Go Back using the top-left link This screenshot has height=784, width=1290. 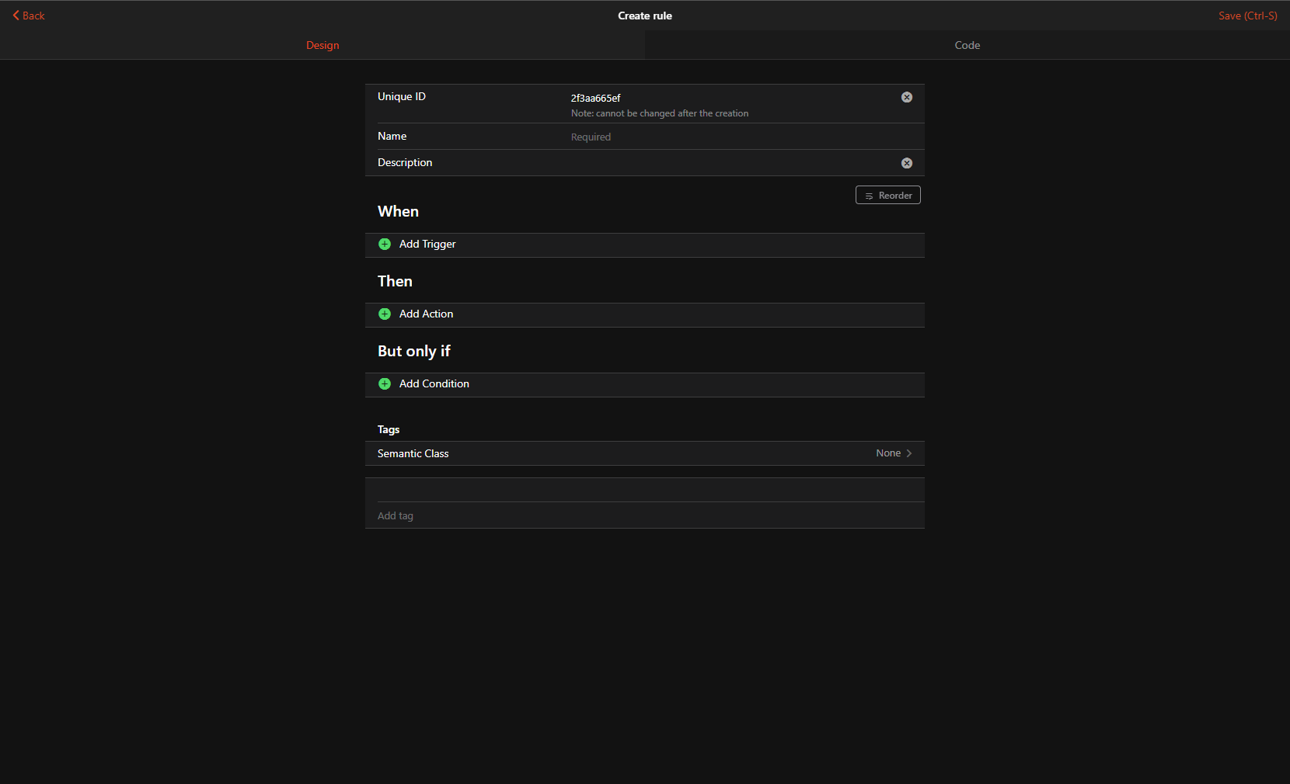[31, 15]
